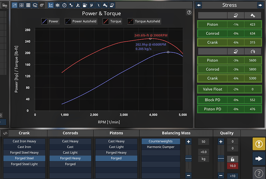Go to previous stats panel with left arrow
This screenshot has height=179, width=266.
coord(199,5)
